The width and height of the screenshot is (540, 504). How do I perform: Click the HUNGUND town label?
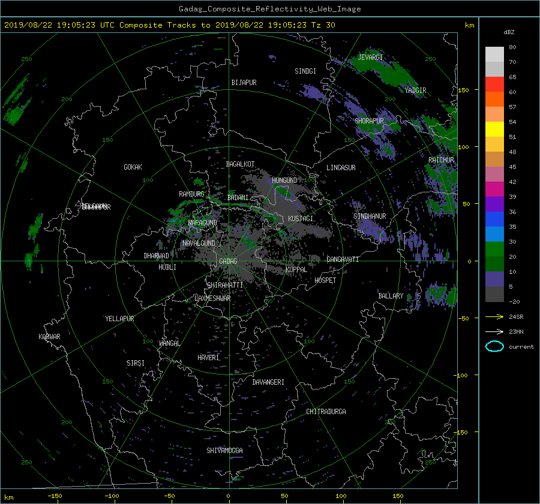click(284, 180)
